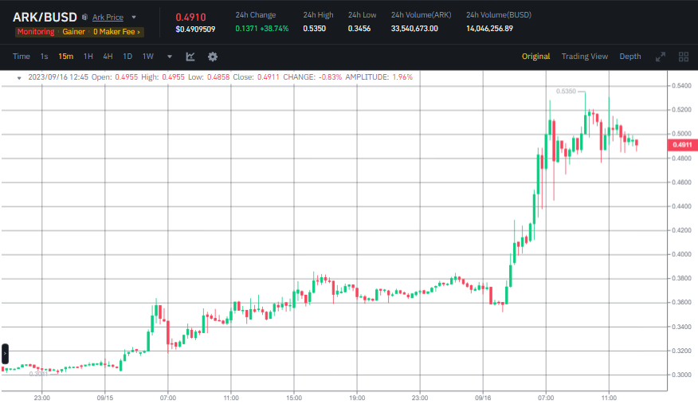Click the 0.5350 high marker on chart

coord(566,91)
